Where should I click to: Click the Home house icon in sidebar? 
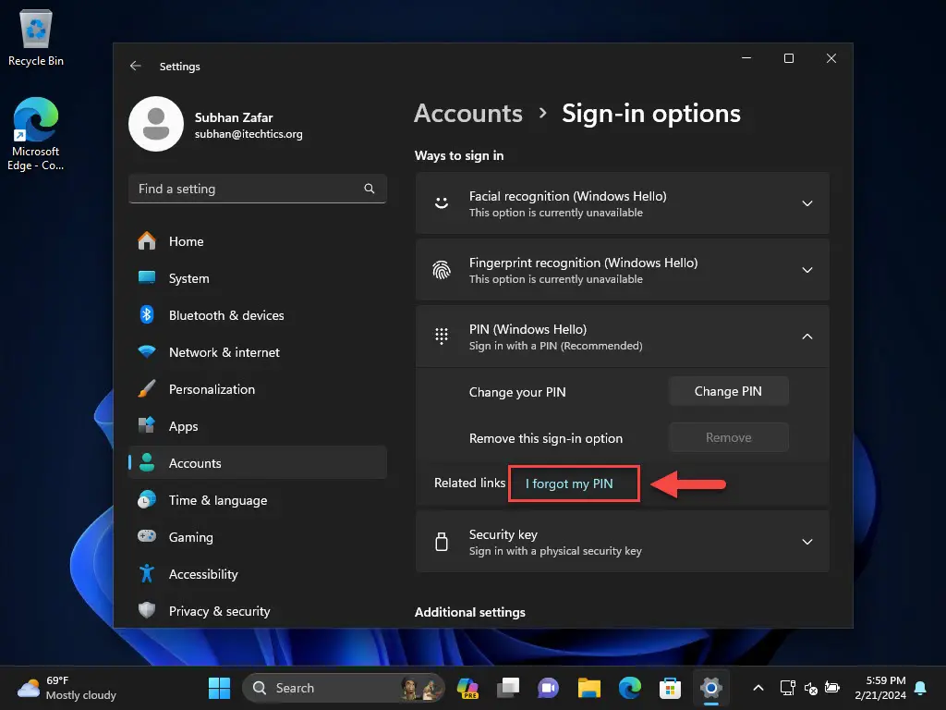(147, 241)
